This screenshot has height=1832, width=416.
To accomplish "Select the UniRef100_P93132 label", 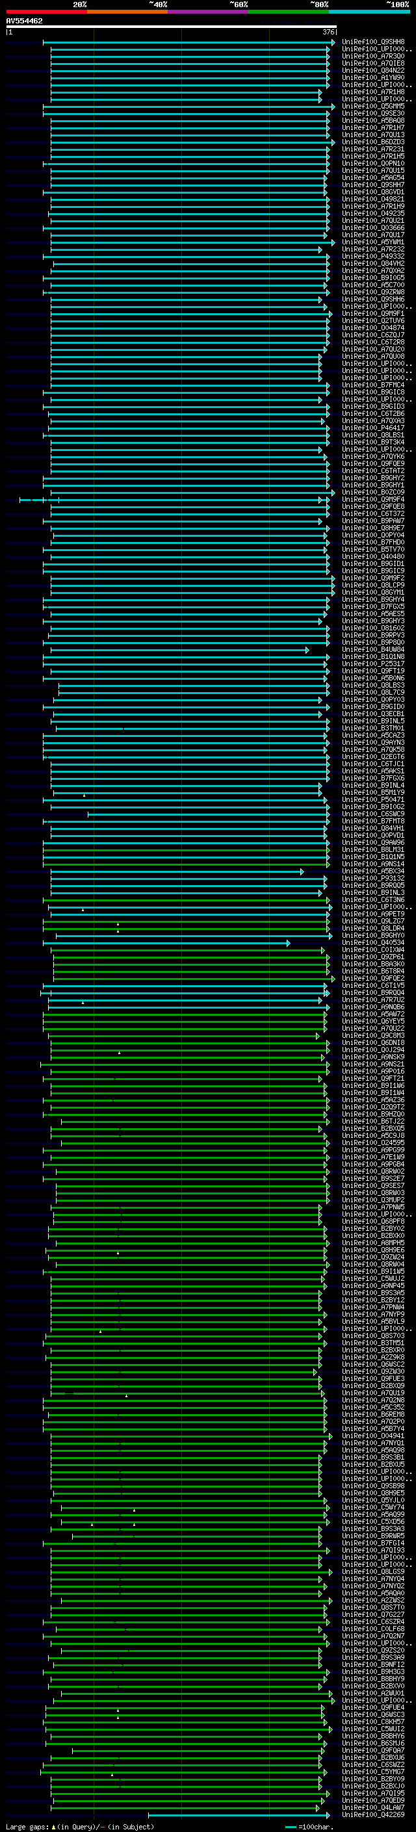I will (373, 879).
